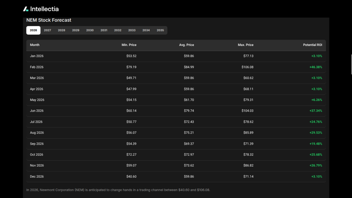Click the $60.14 minimum price
The height and width of the screenshot is (198, 352).
click(x=131, y=111)
